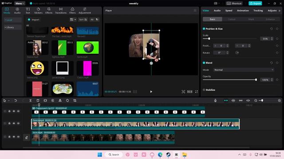
Task: Switch to the Audio properties tab in the right-hand panel
Action: [x=217, y=11]
